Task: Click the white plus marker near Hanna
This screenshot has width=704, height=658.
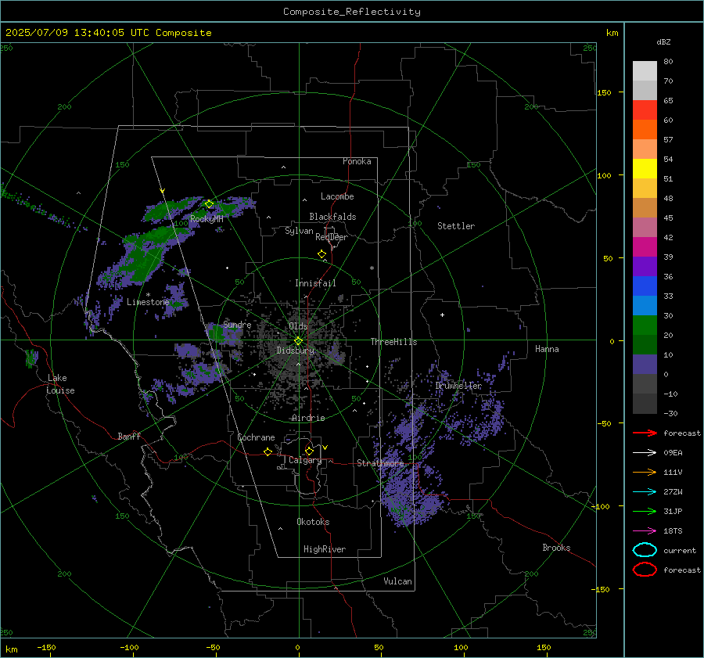Action: click(x=442, y=315)
